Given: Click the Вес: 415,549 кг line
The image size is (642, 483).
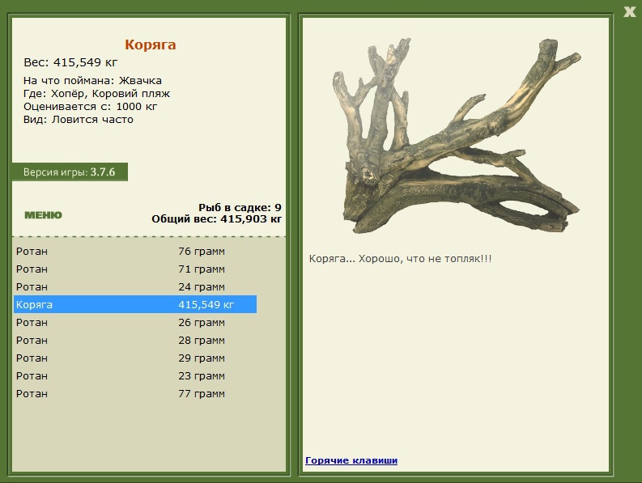Looking at the screenshot, I should pyautogui.click(x=70, y=62).
